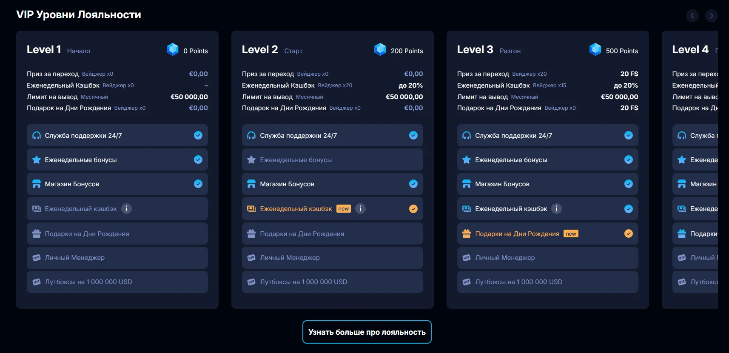This screenshot has width=729, height=353.
Task: Click bonus shop icon in Level 2
Action: point(251,184)
